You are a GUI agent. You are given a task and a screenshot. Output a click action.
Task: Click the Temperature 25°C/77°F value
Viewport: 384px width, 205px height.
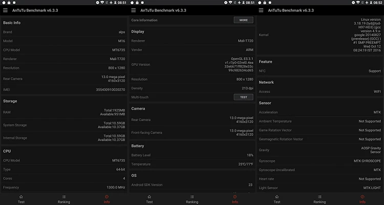[246, 164]
